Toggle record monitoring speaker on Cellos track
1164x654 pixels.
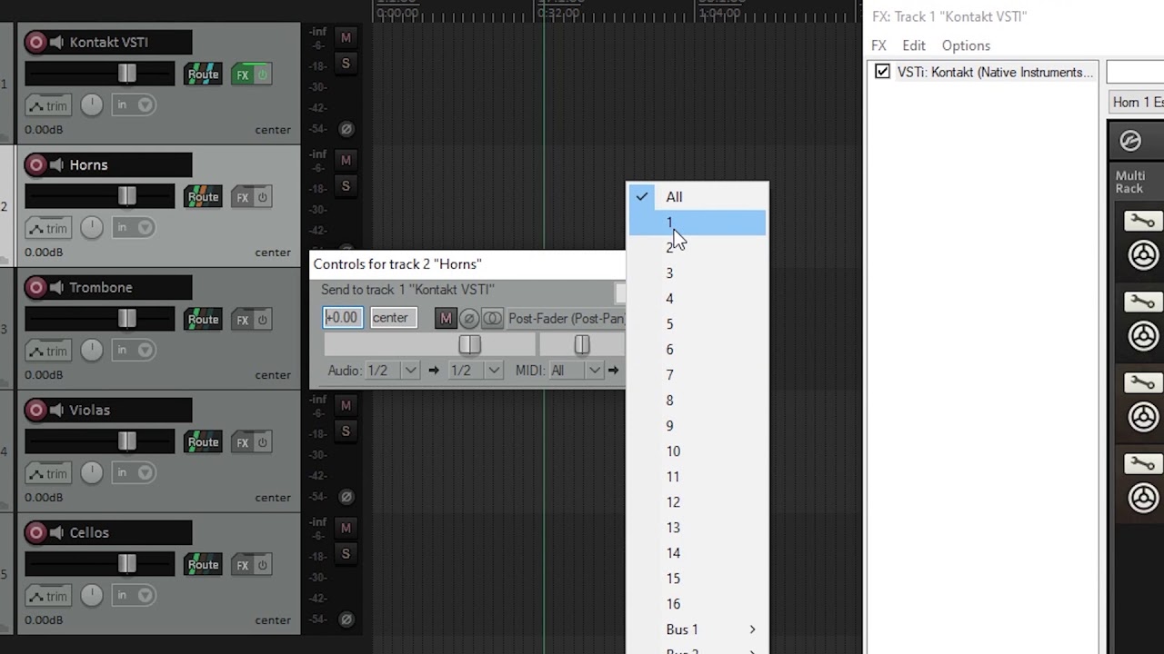pyautogui.click(x=56, y=532)
